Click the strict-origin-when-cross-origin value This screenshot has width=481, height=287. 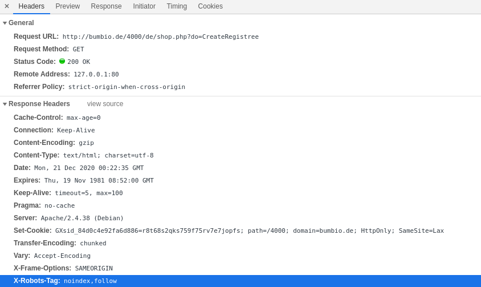pos(127,87)
